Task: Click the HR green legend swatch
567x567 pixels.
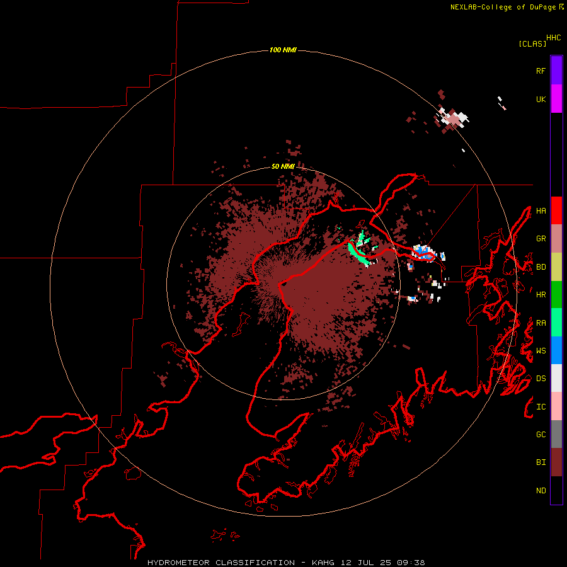Action: (x=556, y=295)
